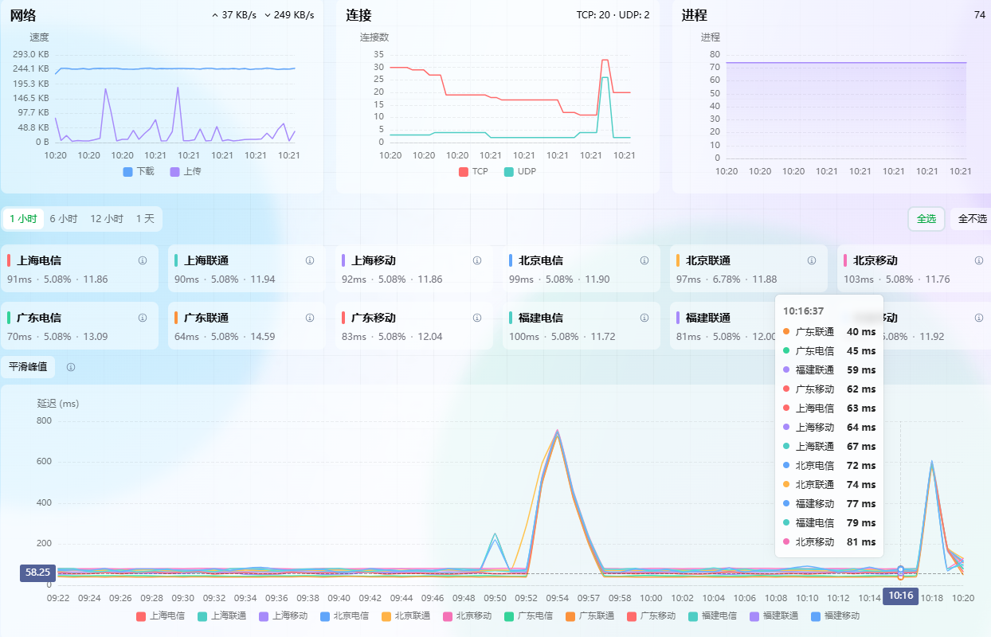Toggle TCP series in 连接 chart legend
This screenshot has width=991, height=637.
474,171
